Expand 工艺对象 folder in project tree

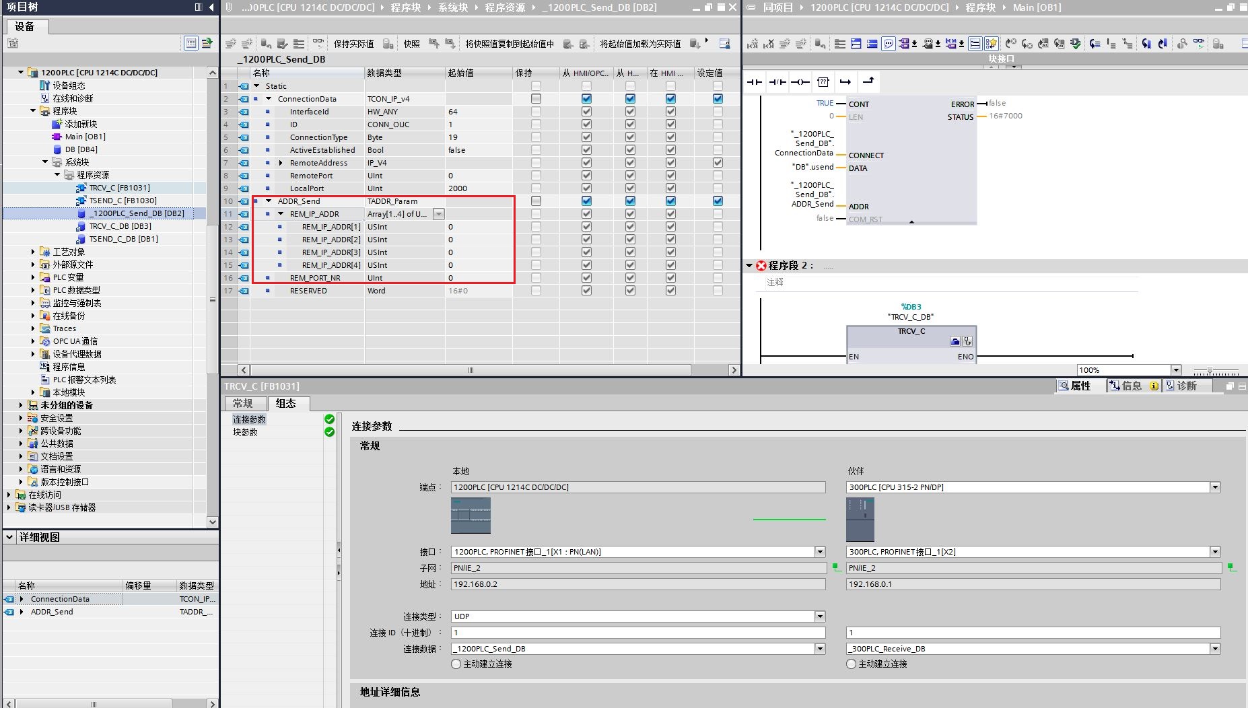point(33,252)
